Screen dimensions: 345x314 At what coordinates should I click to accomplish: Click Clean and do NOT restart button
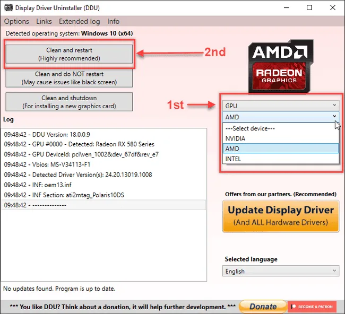[x=69, y=78]
